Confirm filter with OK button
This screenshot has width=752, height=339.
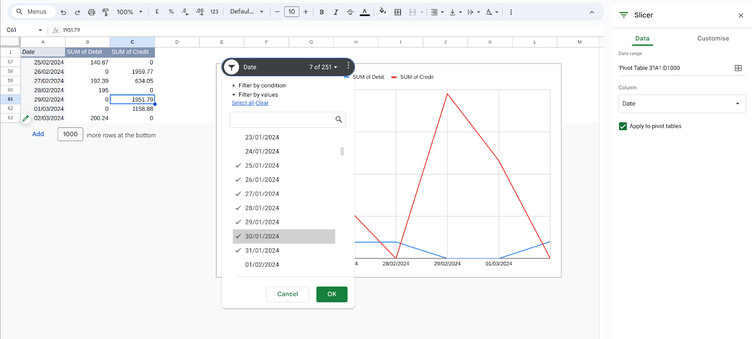332,294
